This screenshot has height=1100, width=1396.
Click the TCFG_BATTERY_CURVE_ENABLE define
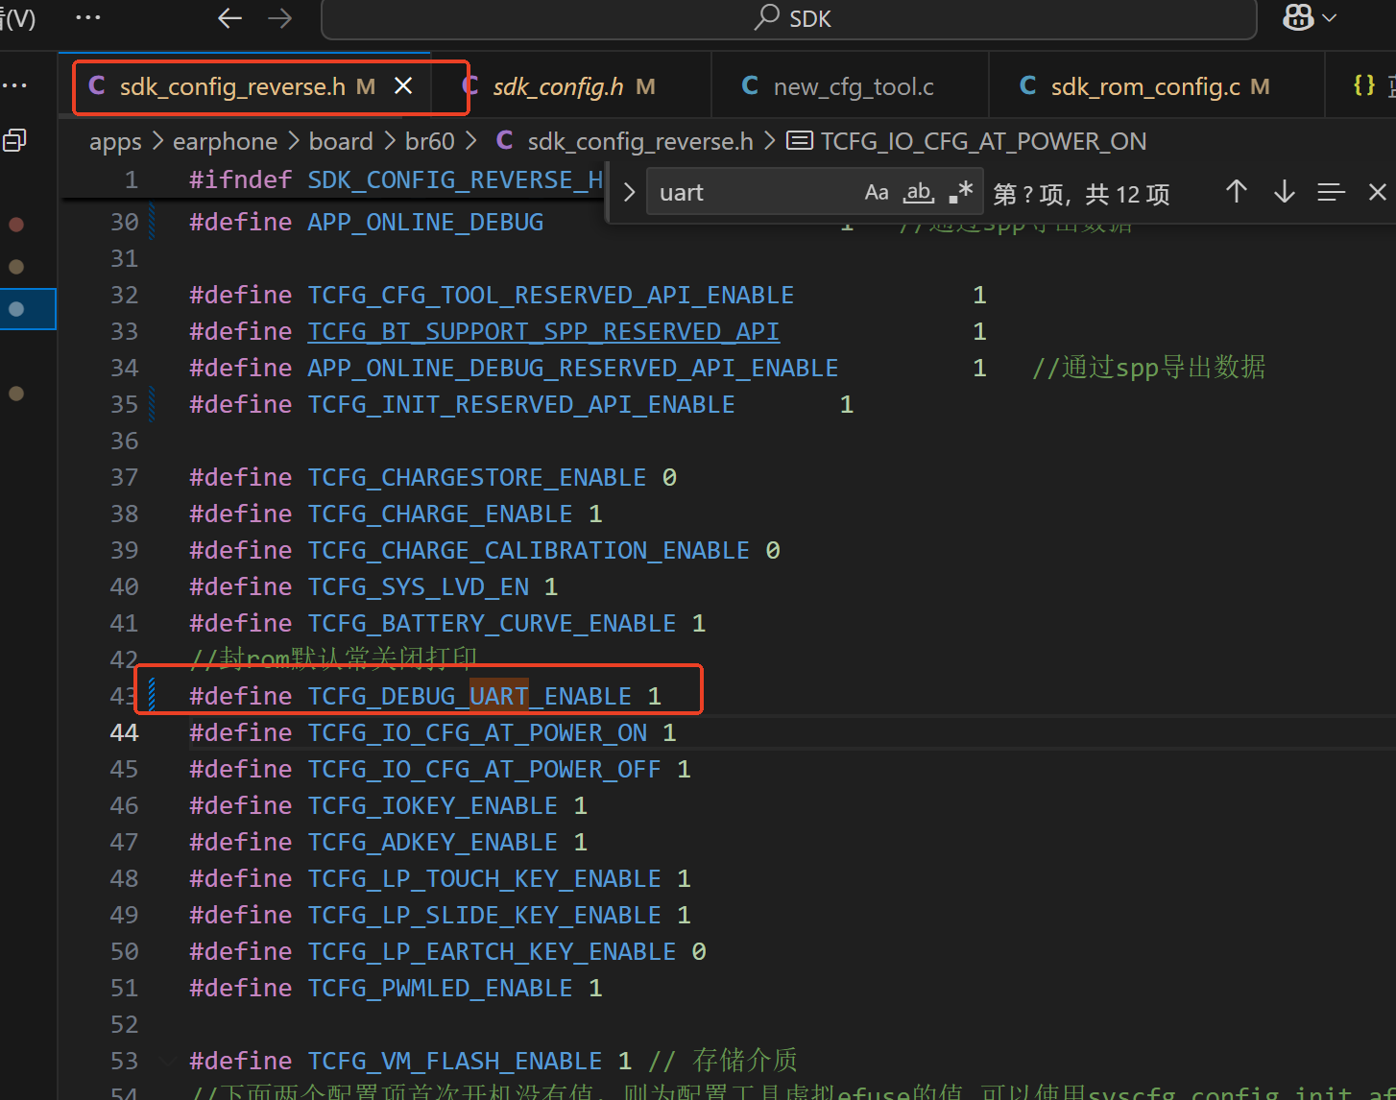pos(492,623)
